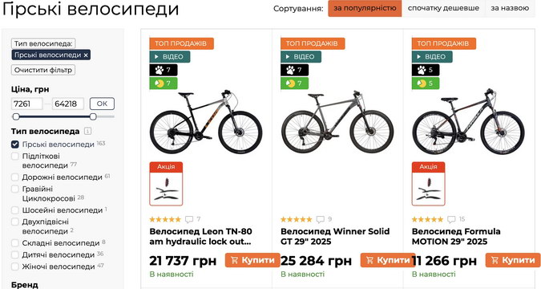Click the minimum price field 7261

[x=27, y=104]
